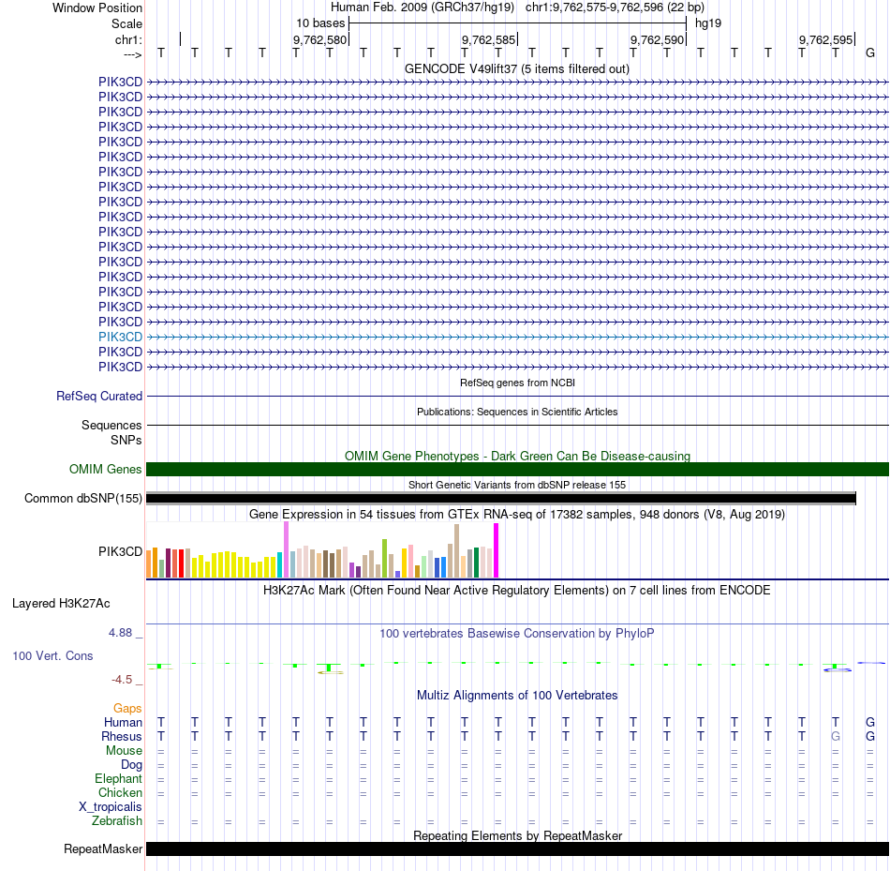Click the Gaps row label

coord(127,709)
